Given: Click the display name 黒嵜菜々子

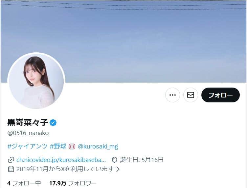Looking at the screenshot, I should [x=28, y=122].
